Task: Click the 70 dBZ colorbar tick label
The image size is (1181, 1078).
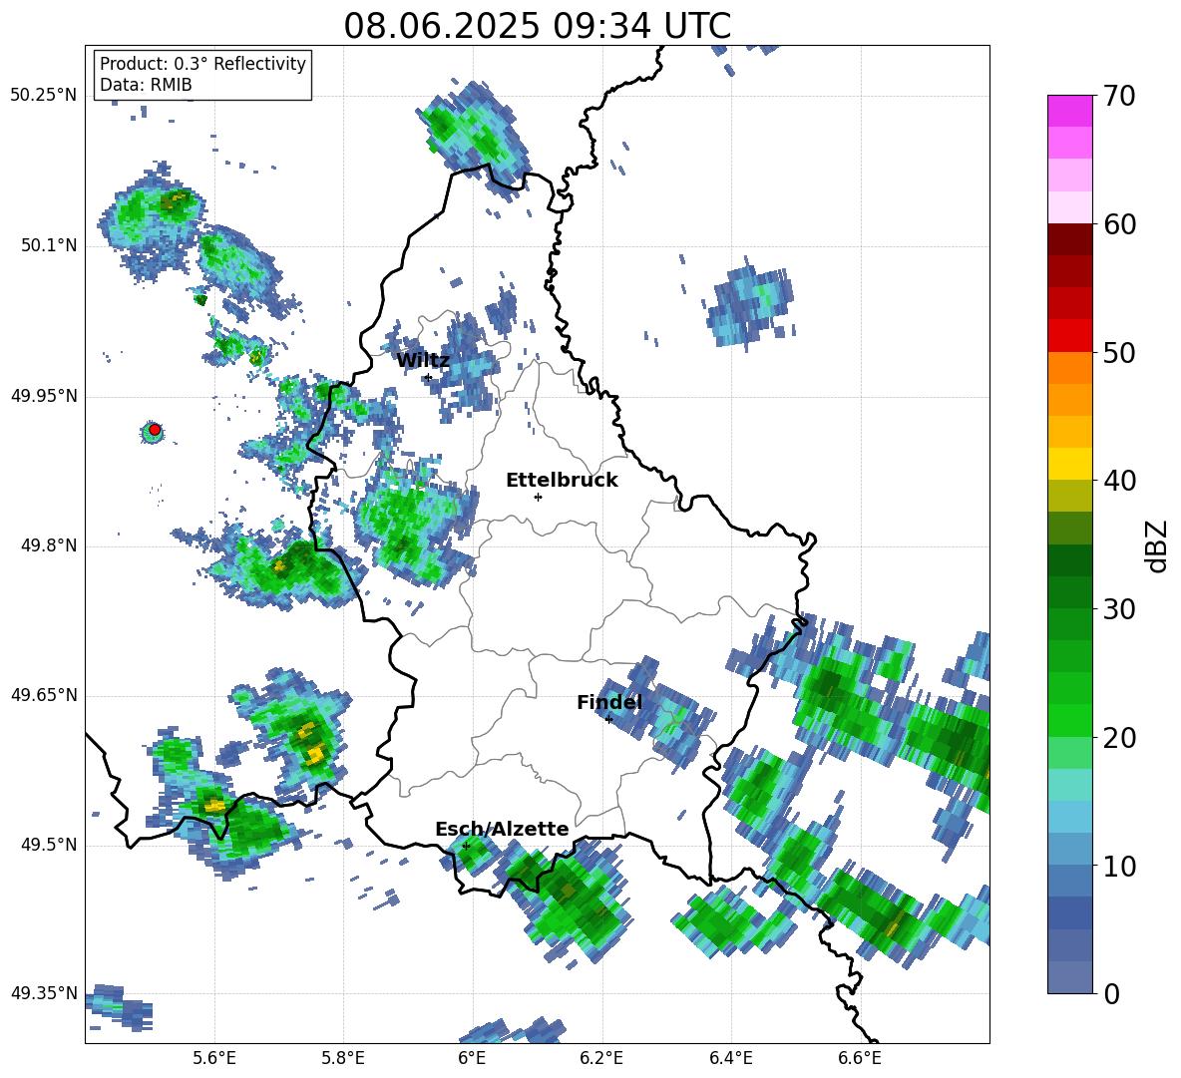Action: tap(1118, 97)
